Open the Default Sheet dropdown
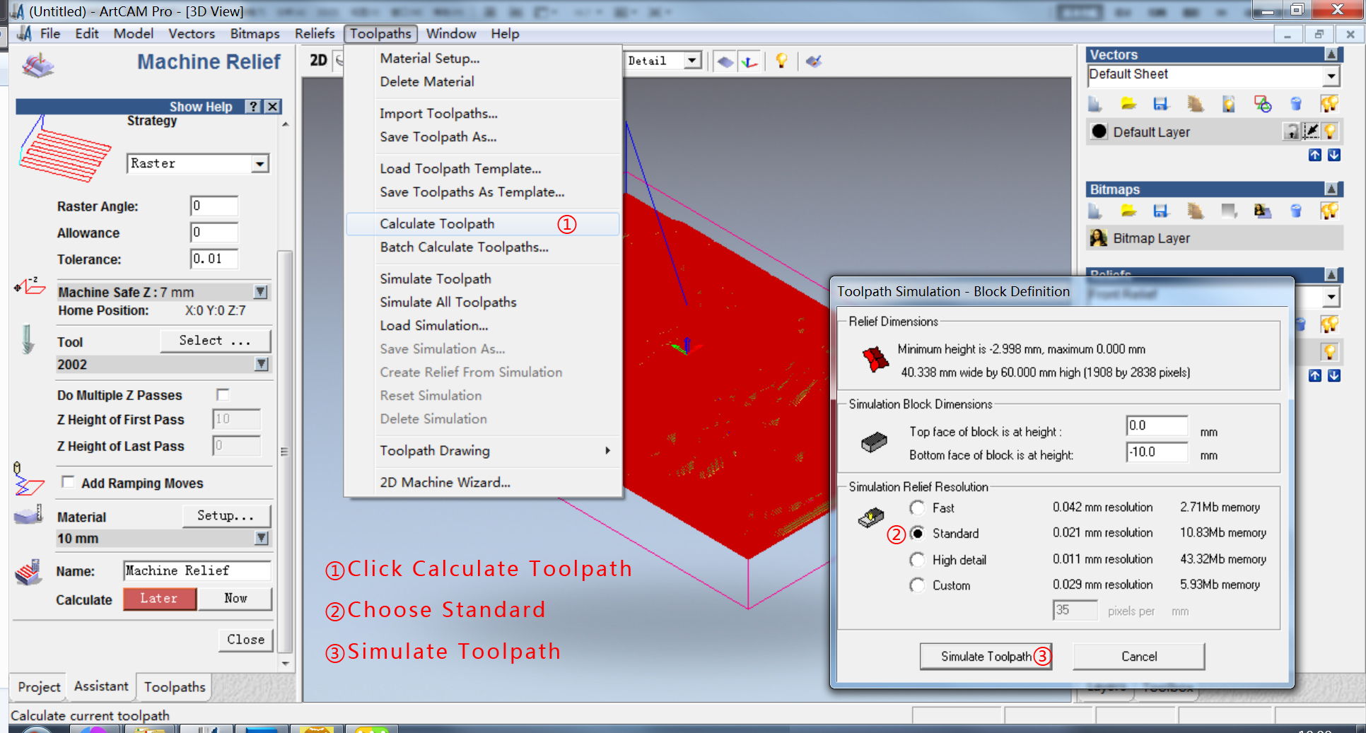 1331,76
